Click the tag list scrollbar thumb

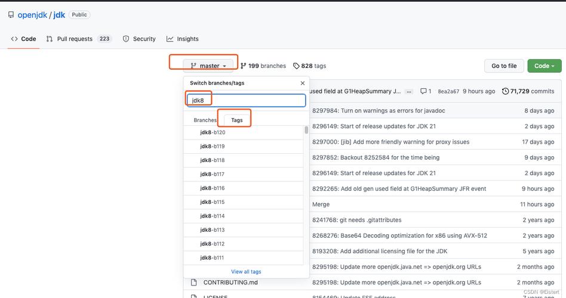306,130
